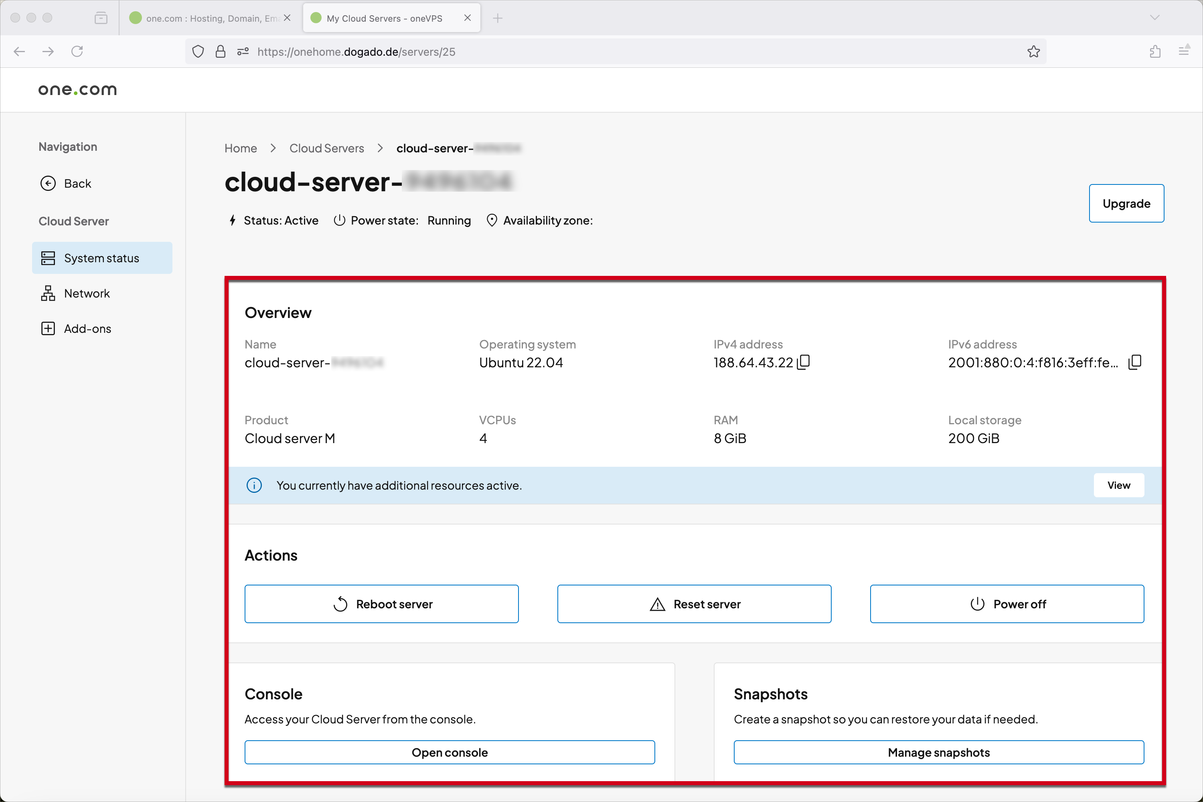Open the Add-ons sidebar section
1203x802 pixels.
87,328
